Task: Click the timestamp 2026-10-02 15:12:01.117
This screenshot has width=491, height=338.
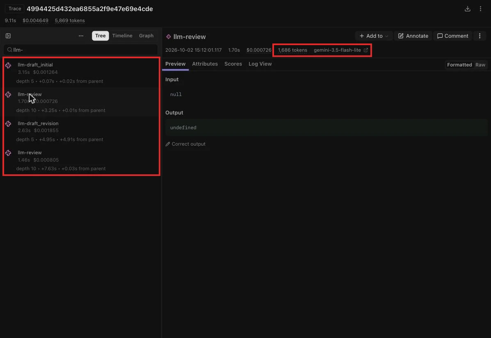Action: pos(194,50)
